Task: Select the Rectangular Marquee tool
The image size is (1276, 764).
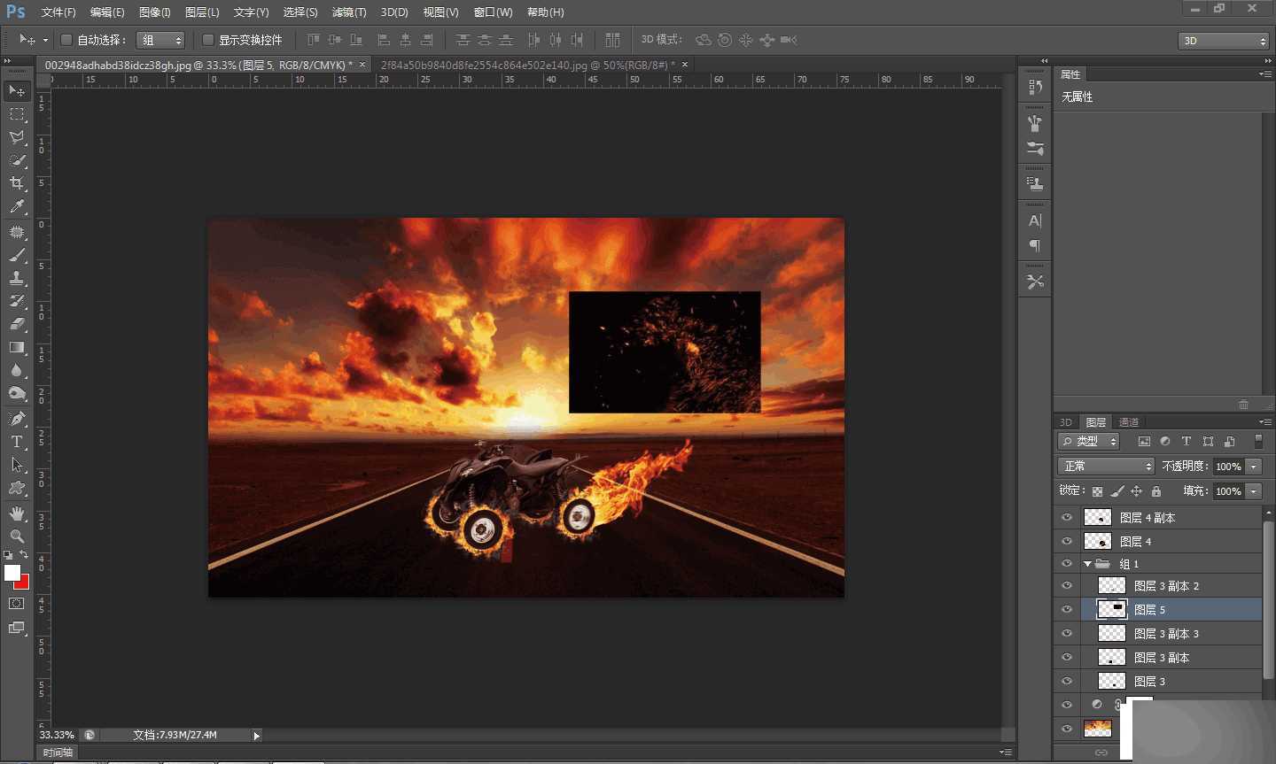Action: click(17, 114)
